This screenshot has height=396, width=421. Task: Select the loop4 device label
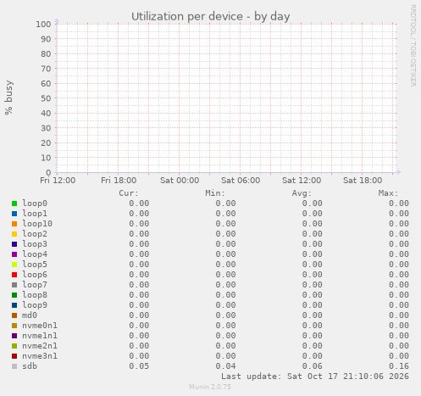pos(35,254)
